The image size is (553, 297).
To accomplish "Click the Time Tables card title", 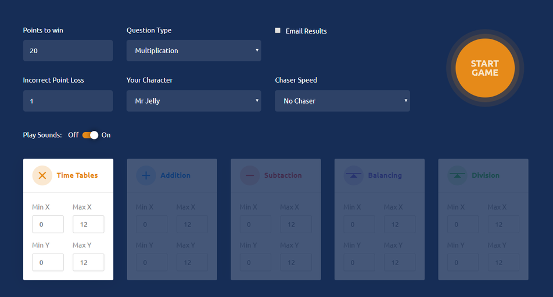I will 77,175.
